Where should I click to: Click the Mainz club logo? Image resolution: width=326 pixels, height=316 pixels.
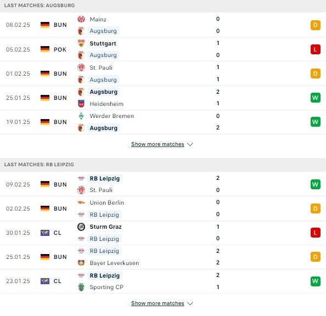pos(81,19)
